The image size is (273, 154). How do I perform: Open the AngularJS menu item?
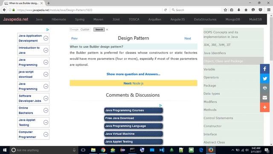pyautogui.click(x=177, y=19)
